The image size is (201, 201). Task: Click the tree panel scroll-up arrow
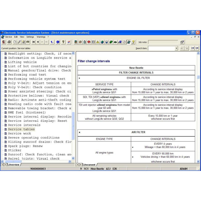tap(73, 53)
